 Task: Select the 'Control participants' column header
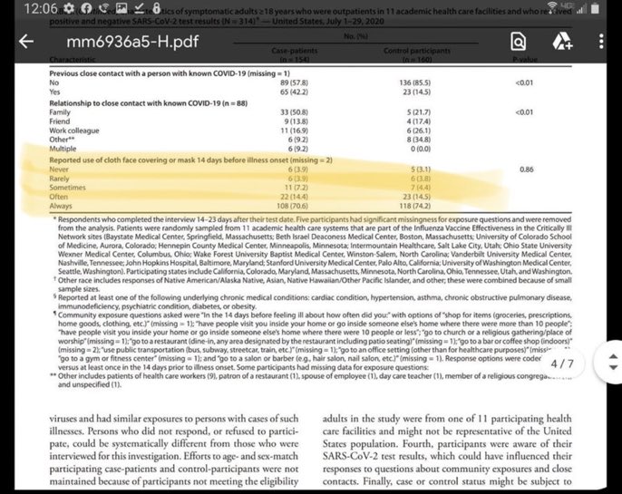coord(417,51)
